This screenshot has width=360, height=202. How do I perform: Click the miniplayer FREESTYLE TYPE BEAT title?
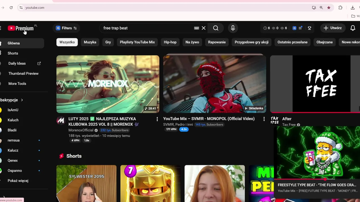[317, 185]
